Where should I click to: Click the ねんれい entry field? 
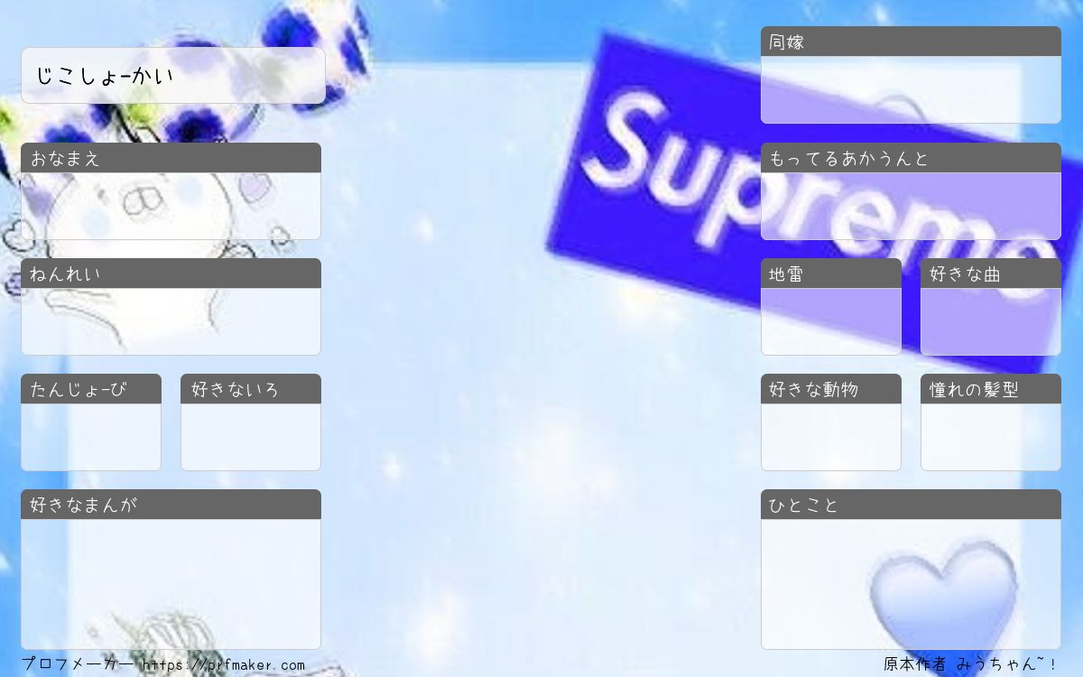click(x=171, y=321)
